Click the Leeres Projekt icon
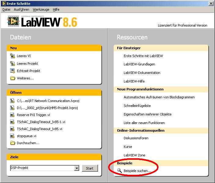This screenshot has width=215, height=183. (13, 64)
